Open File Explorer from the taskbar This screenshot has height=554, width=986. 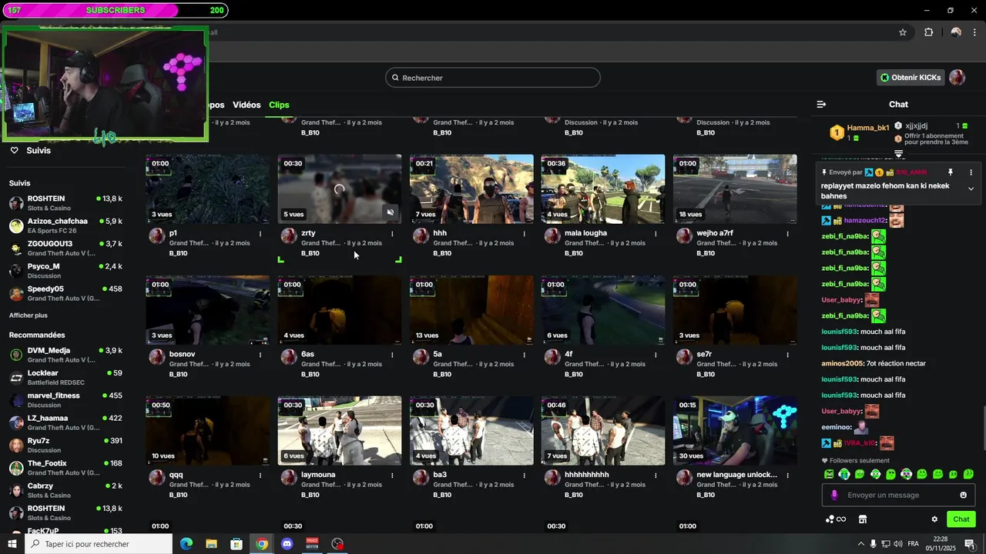(x=211, y=544)
